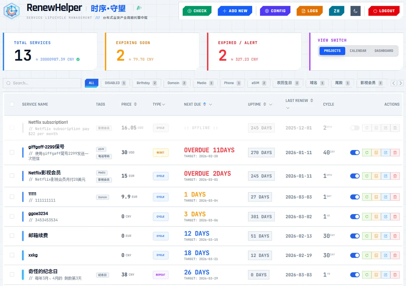Open the TYPE column filter dropdown
The image size is (406, 286).
164,105
